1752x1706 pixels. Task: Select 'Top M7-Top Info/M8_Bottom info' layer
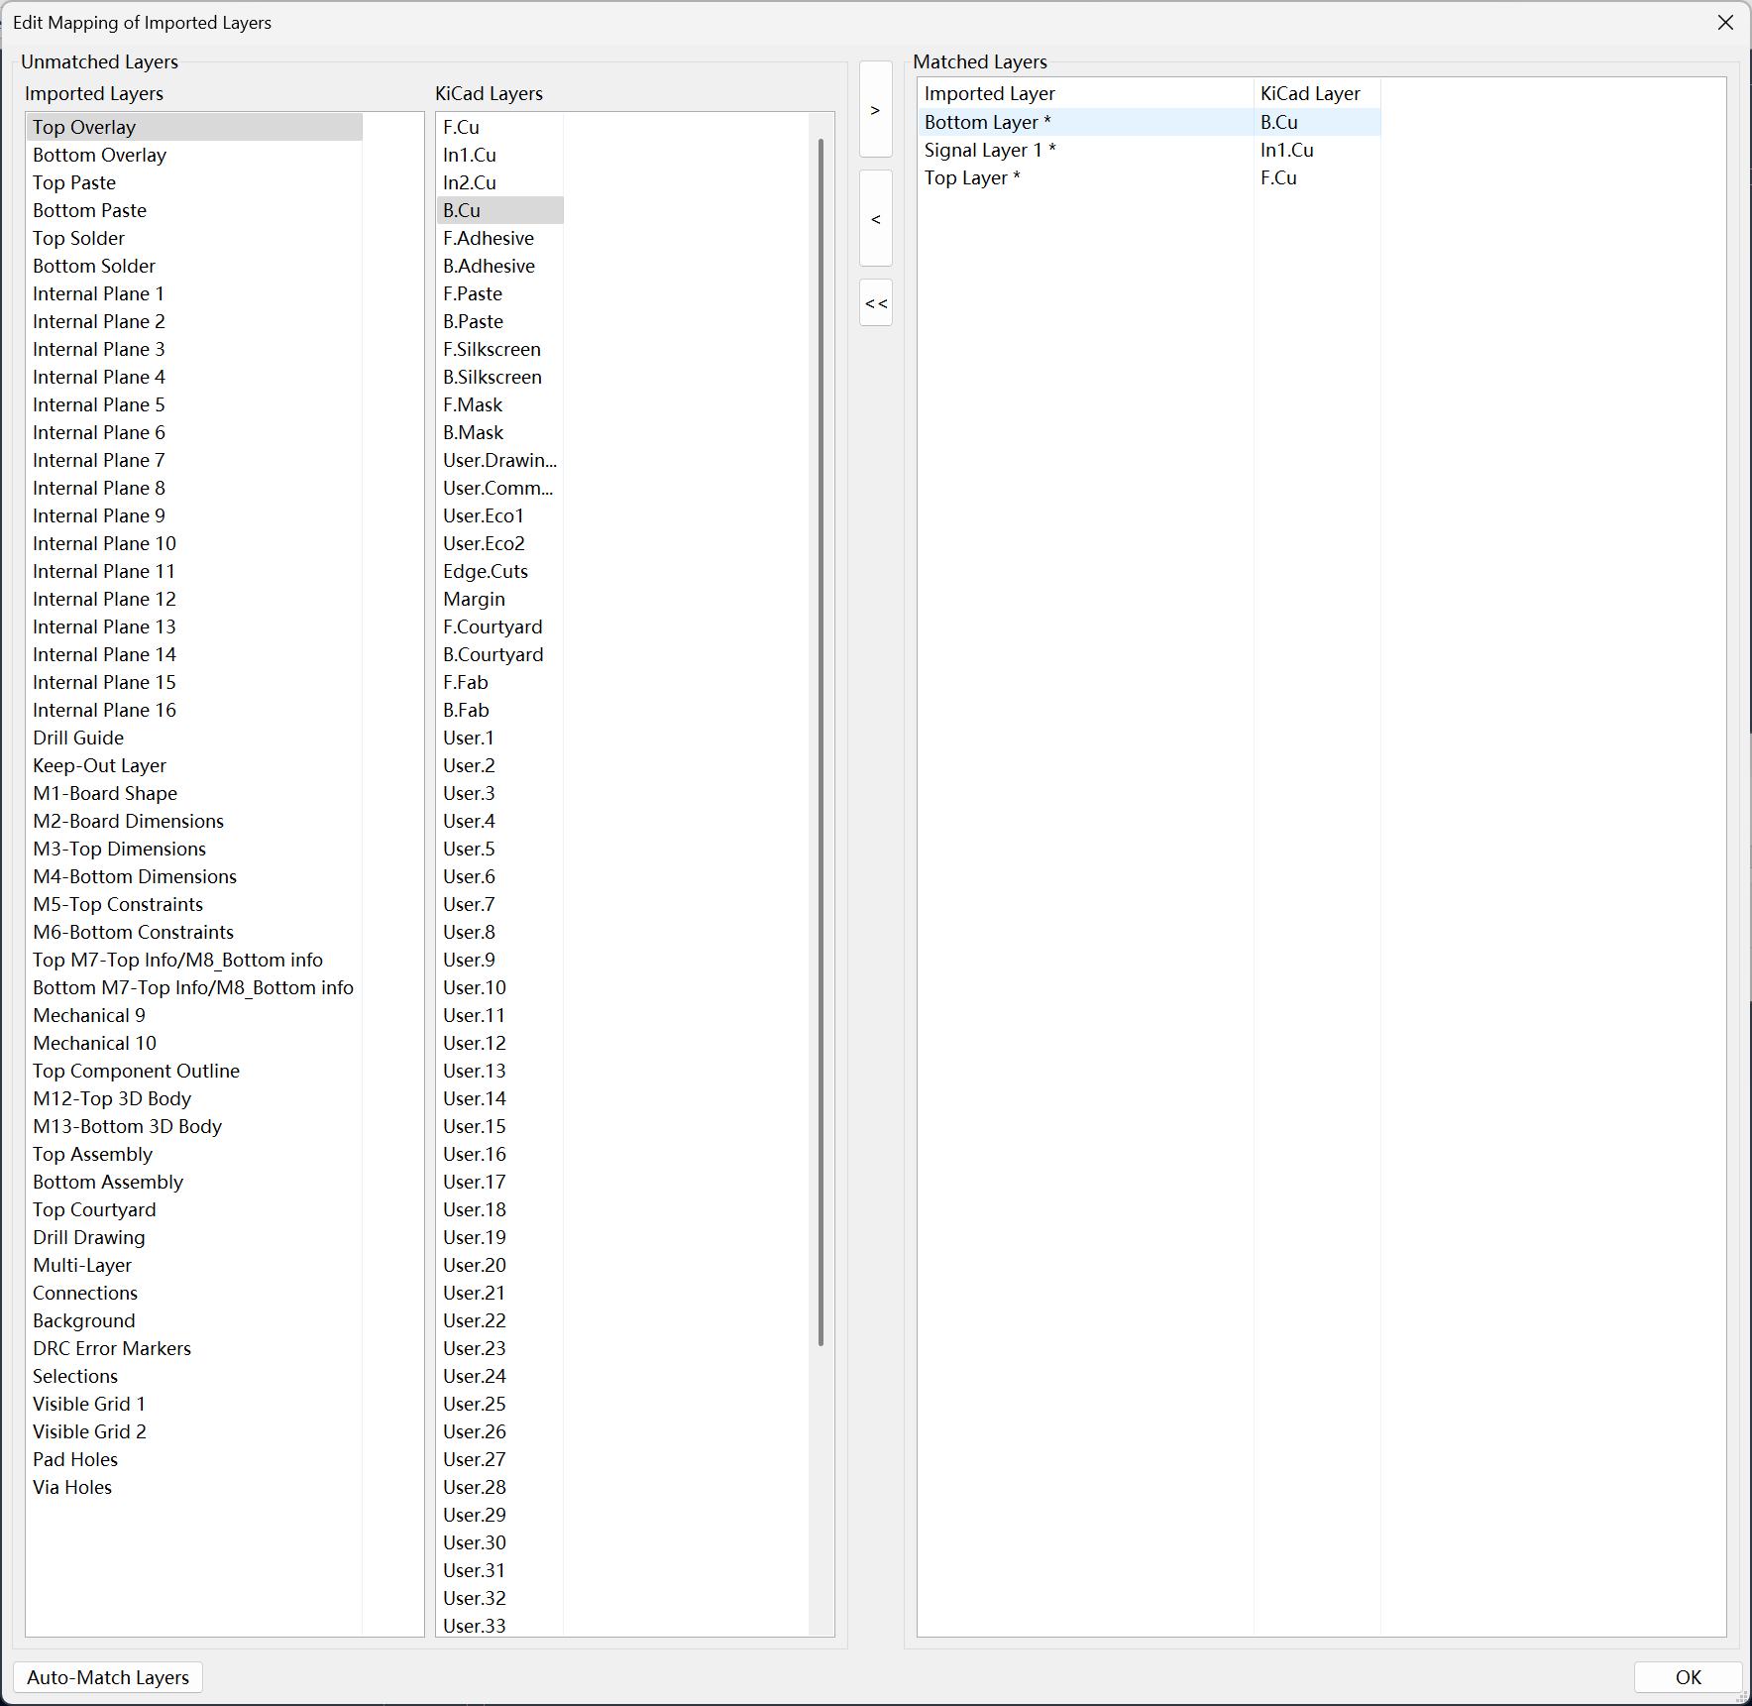[194, 960]
